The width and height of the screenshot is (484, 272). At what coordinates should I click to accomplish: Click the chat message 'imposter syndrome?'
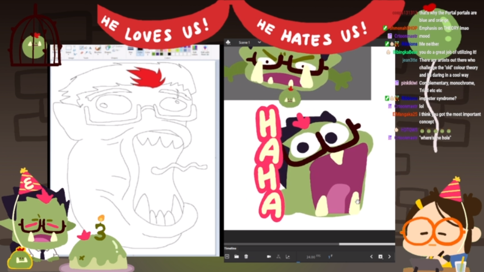tap(438, 99)
